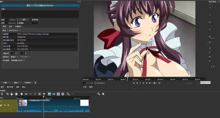
Task: Play the video in the player
Action: tap(140, 83)
